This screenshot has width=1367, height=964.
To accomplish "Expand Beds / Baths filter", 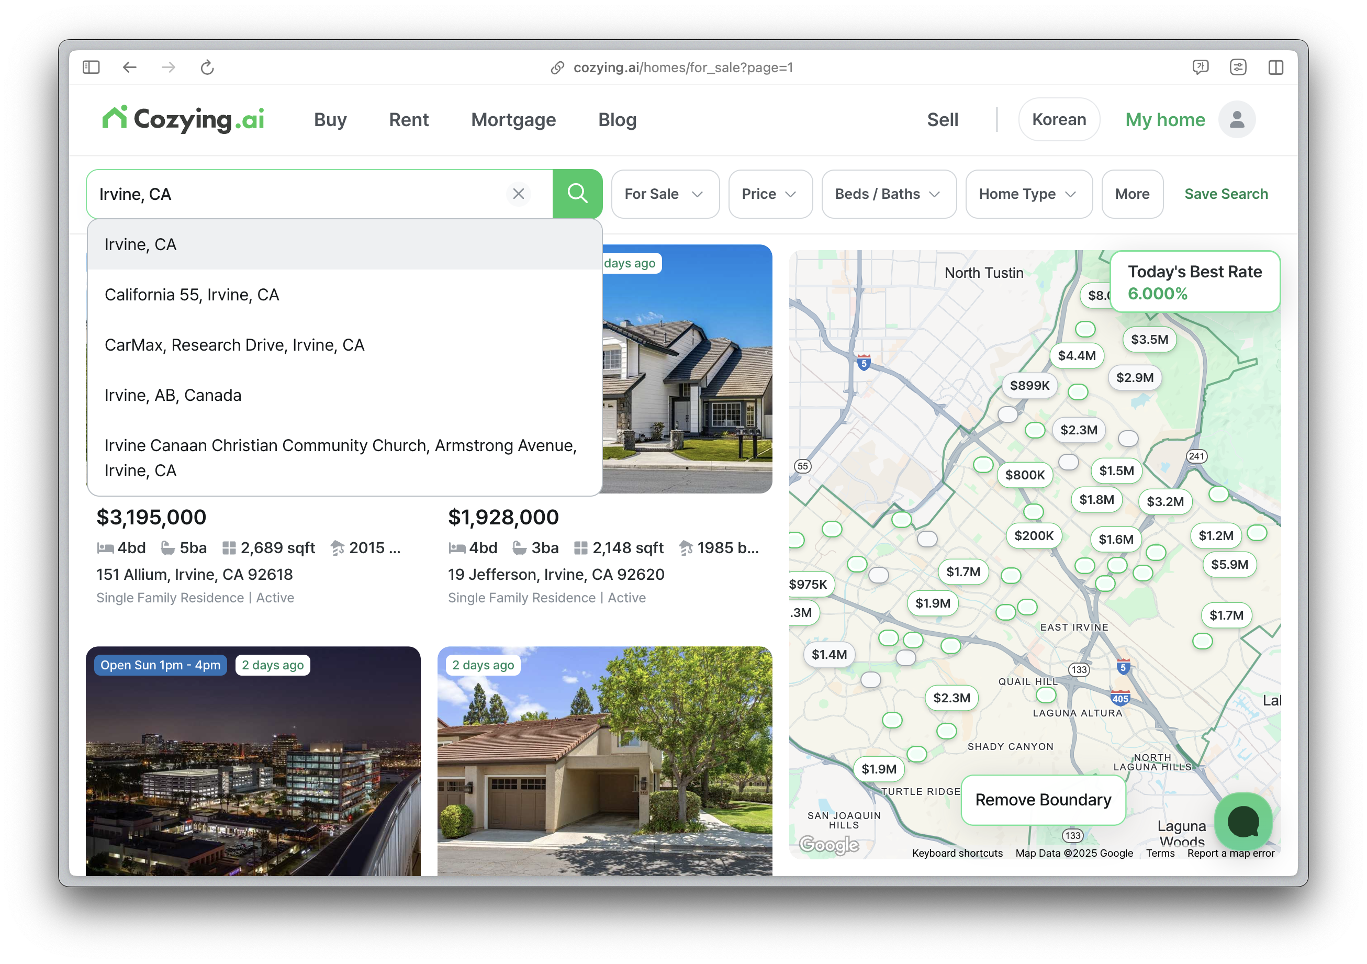I will (x=888, y=194).
